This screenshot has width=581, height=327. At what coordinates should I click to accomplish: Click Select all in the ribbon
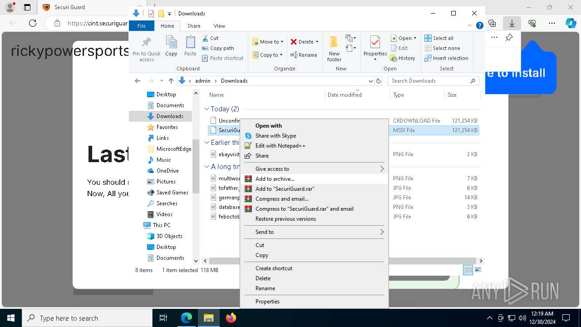pos(438,38)
